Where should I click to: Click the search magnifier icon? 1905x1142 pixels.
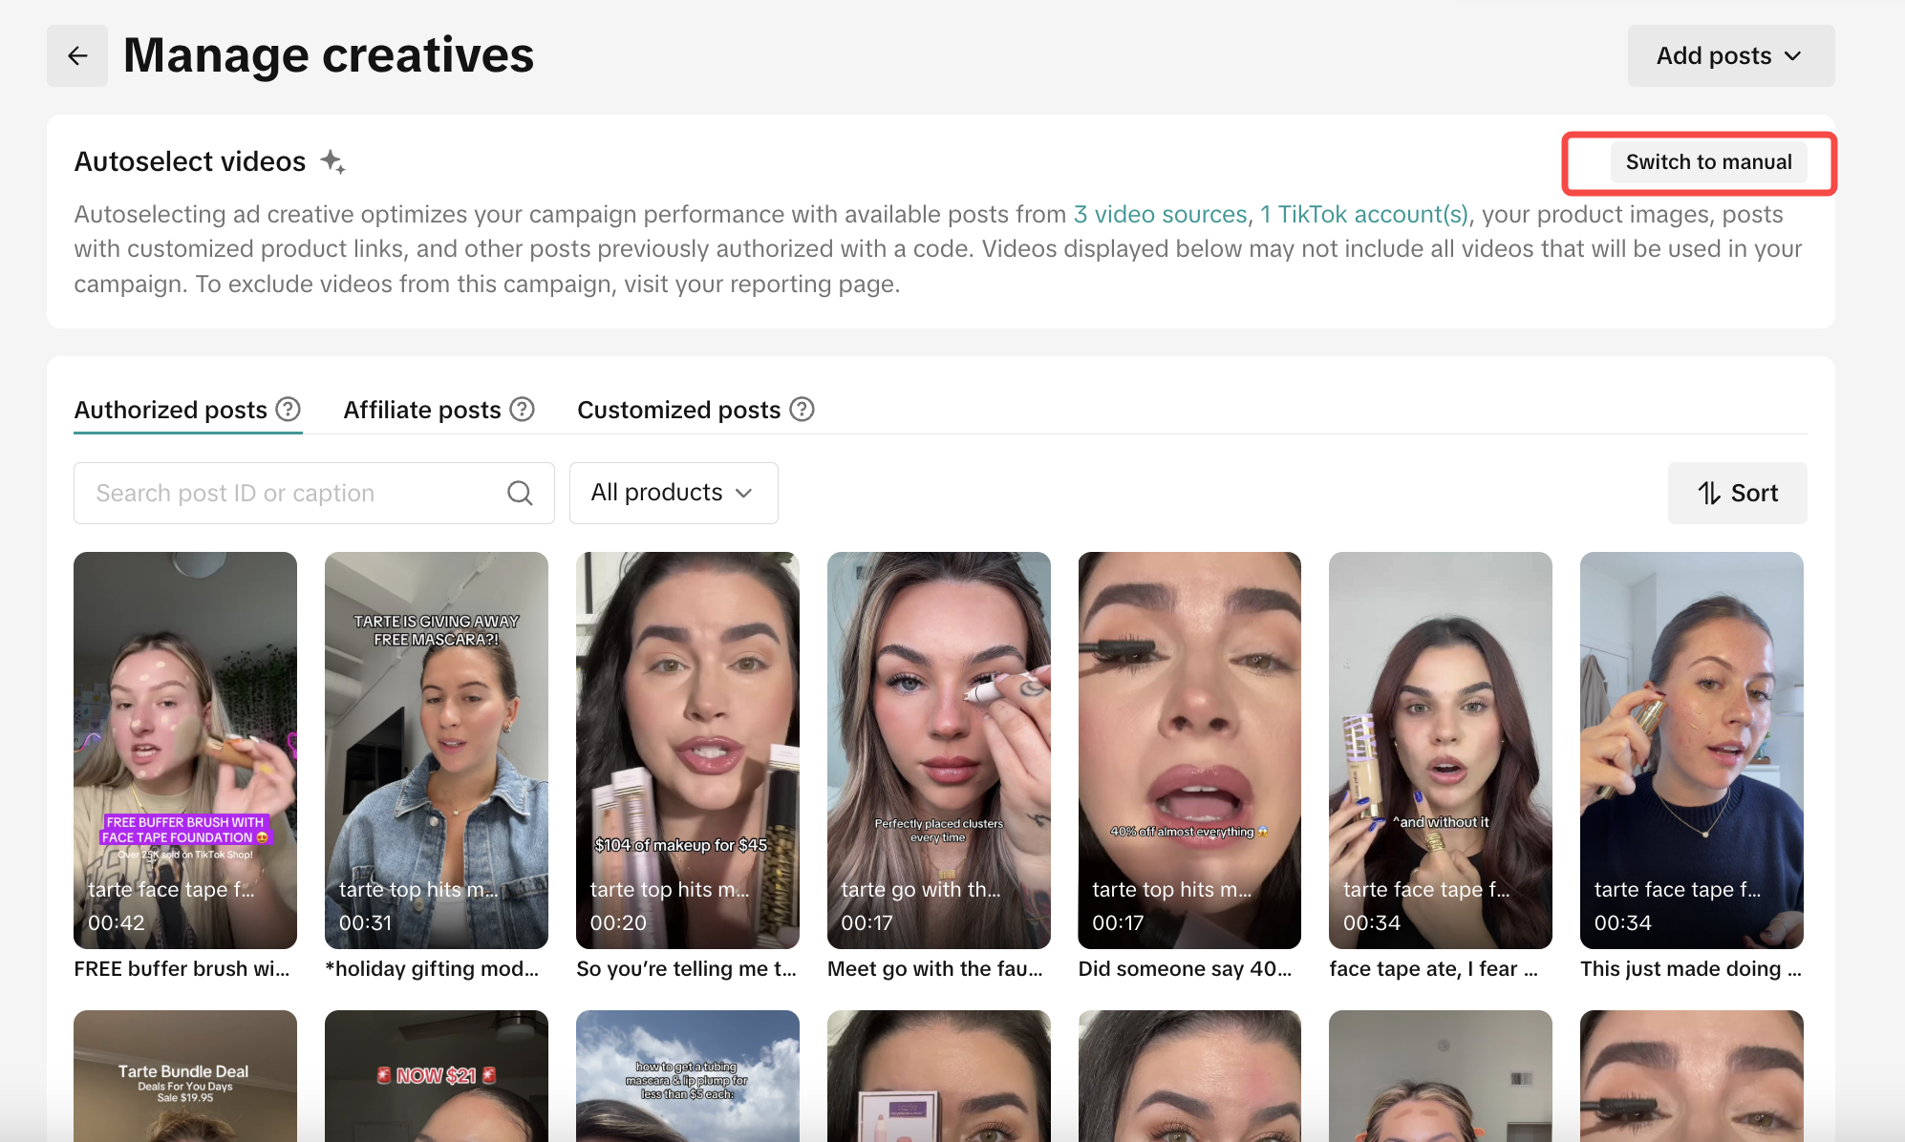(x=520, y=493)
